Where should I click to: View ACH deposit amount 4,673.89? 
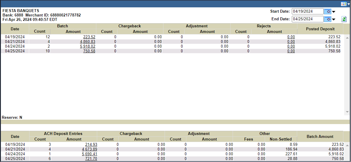(90, 149)
